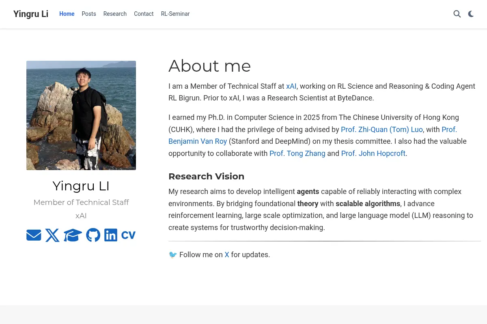Open the Posts nav item

(x=89, y=14)
